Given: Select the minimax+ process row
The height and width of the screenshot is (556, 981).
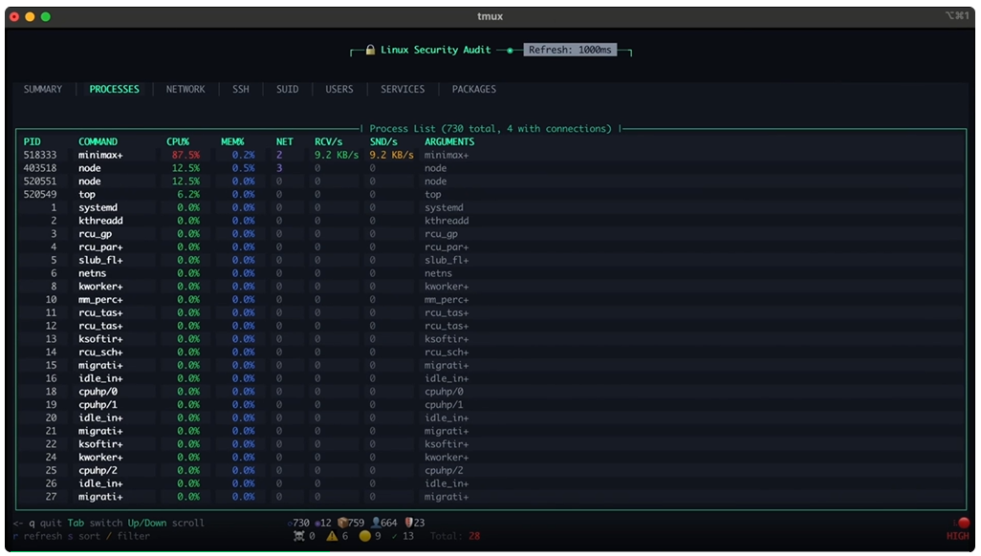Looking at the screenshot, I should pos(99,155).
